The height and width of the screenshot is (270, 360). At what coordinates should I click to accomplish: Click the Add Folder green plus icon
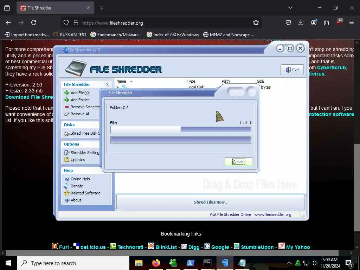[x=66, y=100]
